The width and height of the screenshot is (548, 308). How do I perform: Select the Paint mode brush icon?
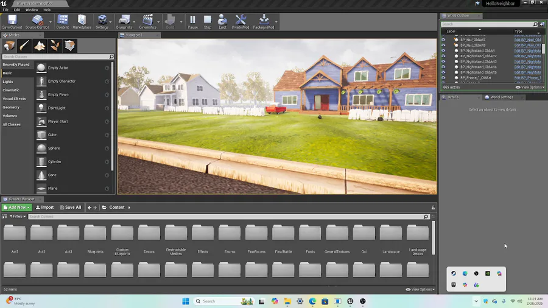point(24,46)
